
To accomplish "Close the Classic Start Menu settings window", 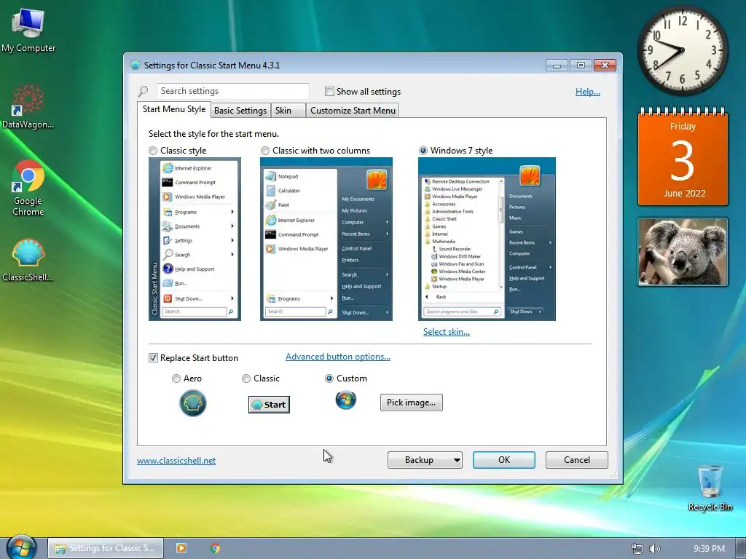I will 605,65.
